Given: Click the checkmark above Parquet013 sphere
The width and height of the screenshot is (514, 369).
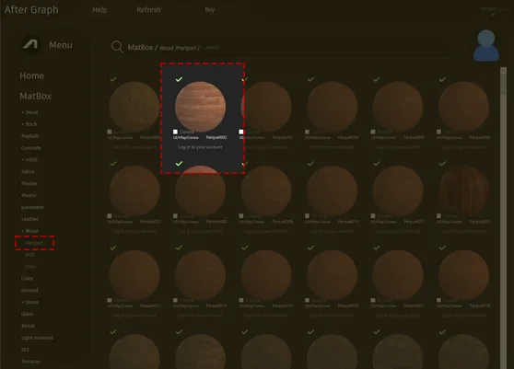Looking at the screenshot, I should pos(113,248).
